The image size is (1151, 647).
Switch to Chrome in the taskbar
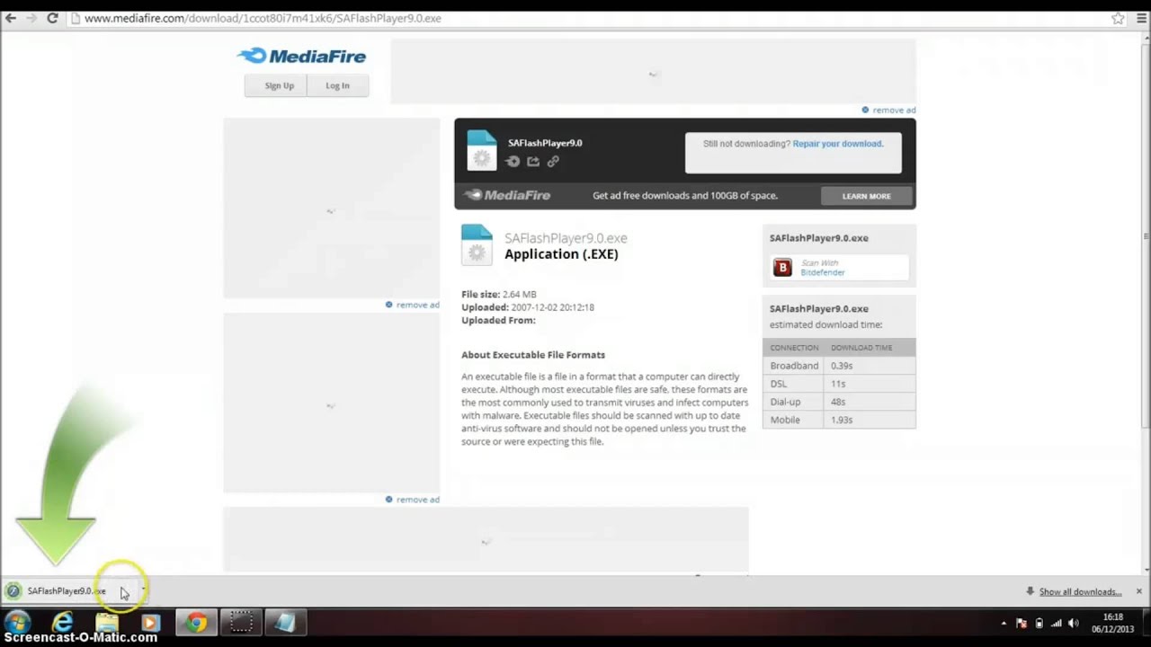click(x=197, y=623)
